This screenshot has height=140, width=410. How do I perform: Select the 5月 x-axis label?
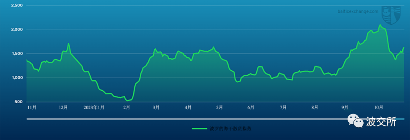(220, 107)
